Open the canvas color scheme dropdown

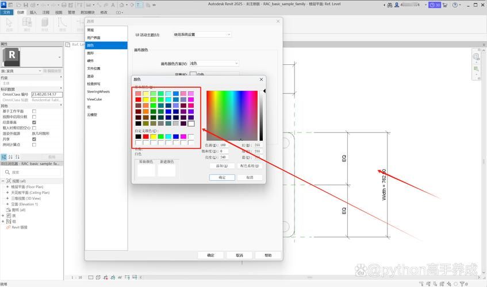[x=214, y=63]
